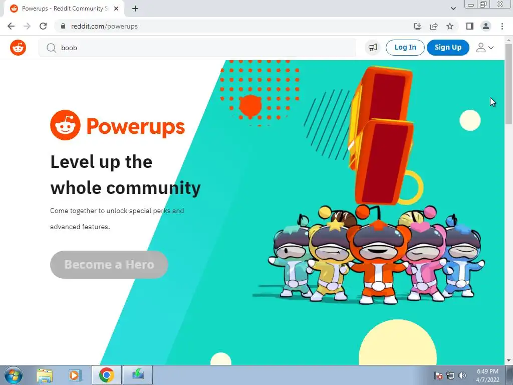Screen dimensions: 513x385
Task: Click the share page icon
Action: click(434, 26)
